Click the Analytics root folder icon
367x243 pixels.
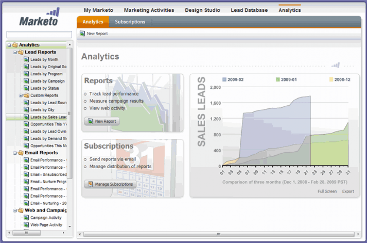[15, 45]
